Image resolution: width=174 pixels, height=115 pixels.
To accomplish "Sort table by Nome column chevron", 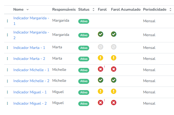I will click(27, 9).
